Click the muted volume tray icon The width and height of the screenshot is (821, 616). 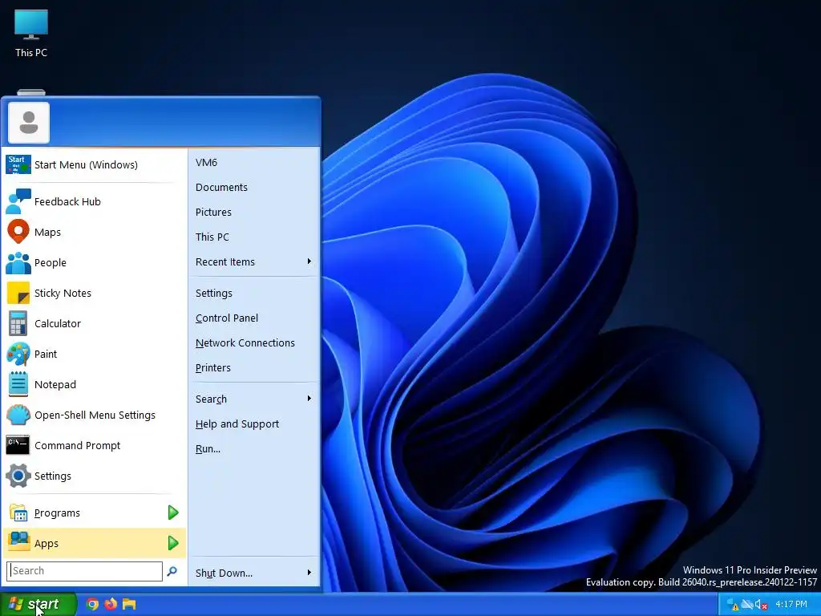[x=762, y=605]
